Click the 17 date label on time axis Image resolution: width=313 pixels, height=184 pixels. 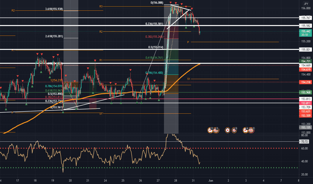pos(17,181)
